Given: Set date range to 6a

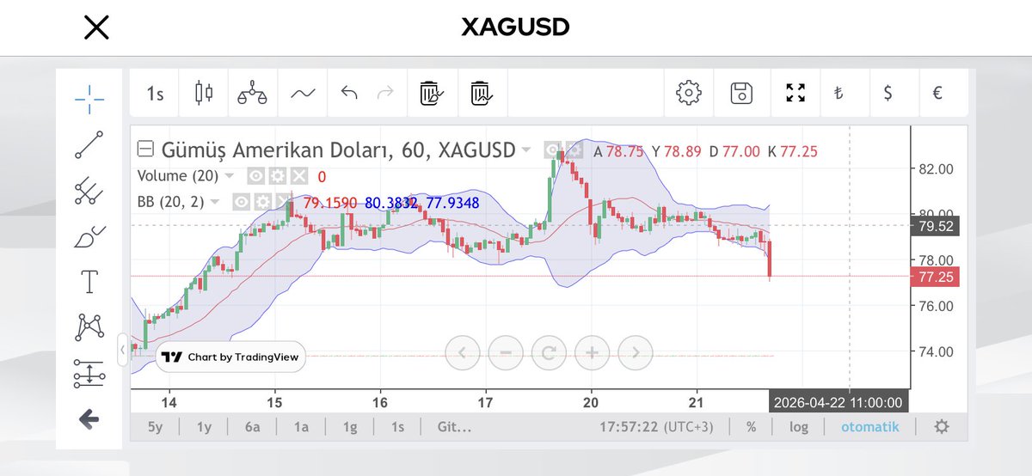Looking at the screenshot, I should (x=253, y=427).
